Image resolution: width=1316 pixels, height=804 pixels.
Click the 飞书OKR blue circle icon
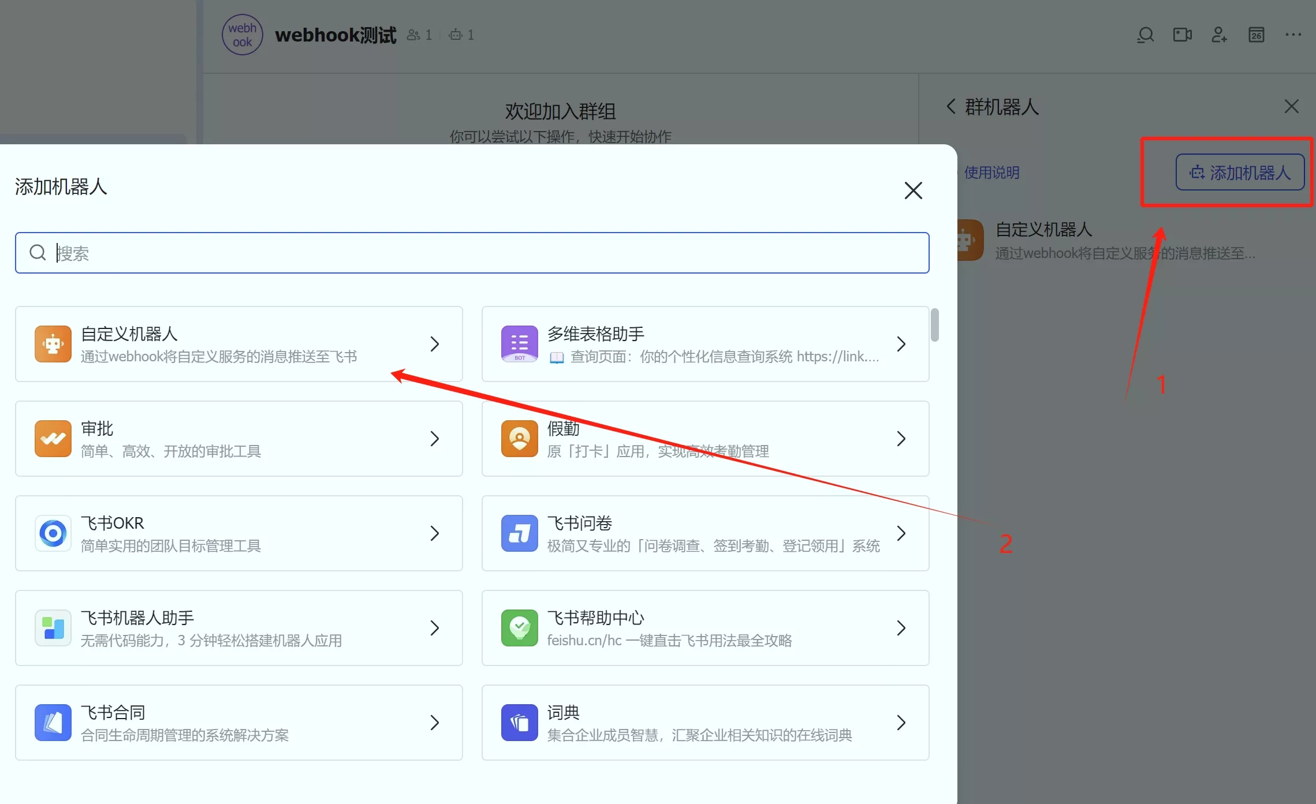point(53,533)
